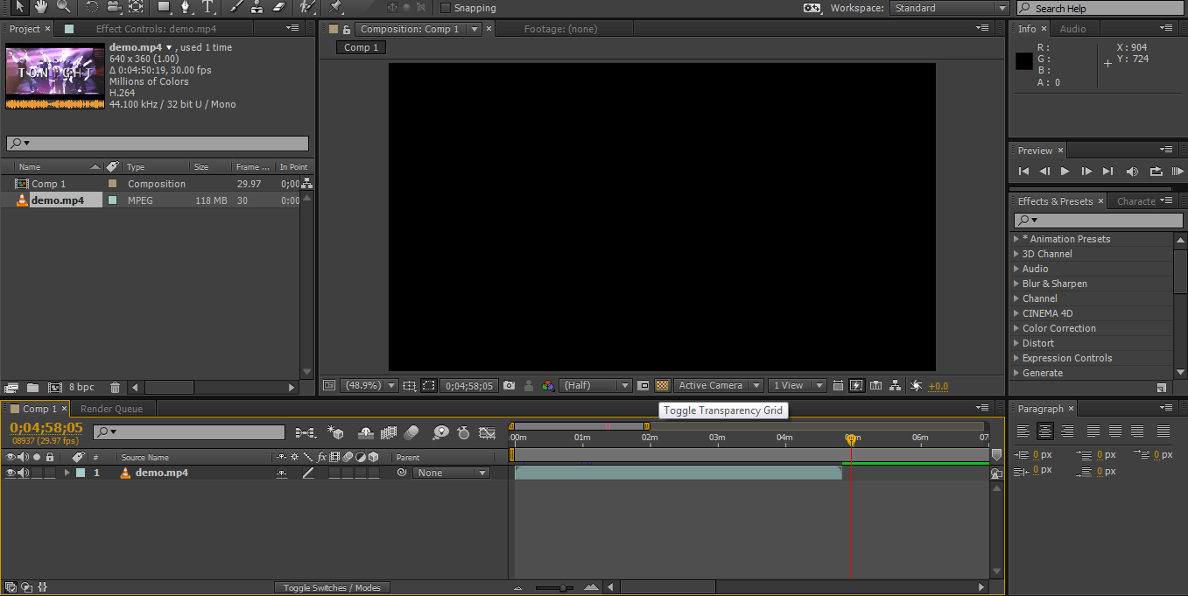1188x596 pixels.
Task: Click Toggle Switches / Modes button
Action: click(x=332, y=587)
